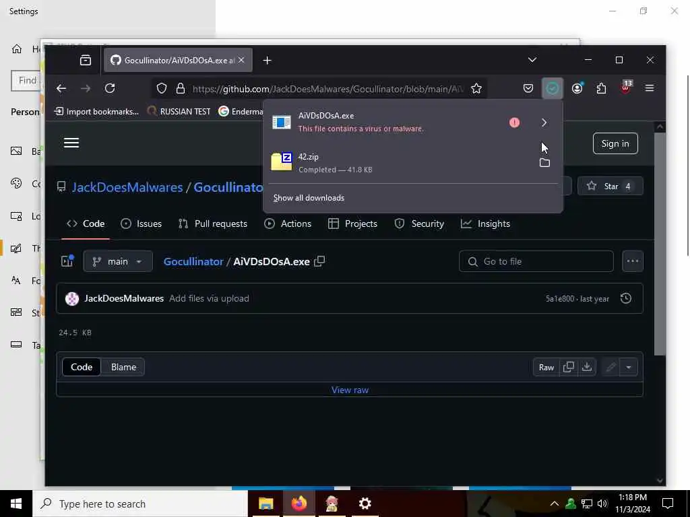Viewport: 690px width, 517px height.
Task: Show site security padlock info
Action: tap(181, 88)
